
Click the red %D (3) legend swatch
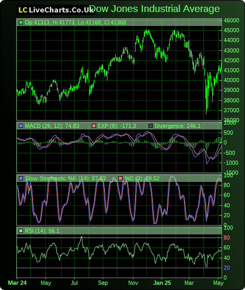point(120,178)
